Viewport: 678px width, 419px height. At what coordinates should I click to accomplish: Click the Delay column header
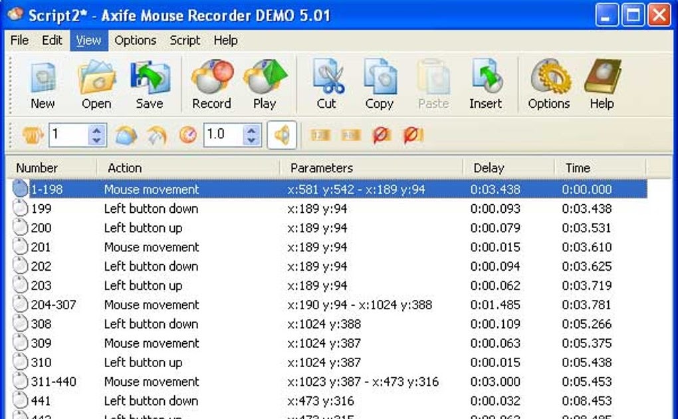(509, 168)
